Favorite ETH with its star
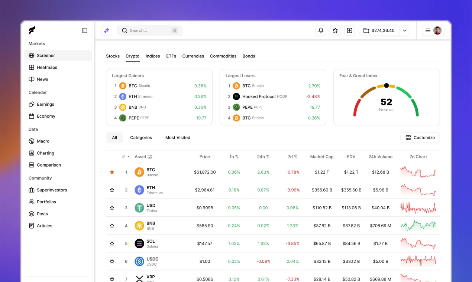472x282 pixels. pos(112,190)
